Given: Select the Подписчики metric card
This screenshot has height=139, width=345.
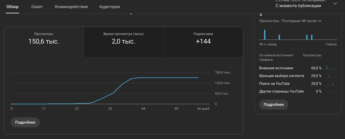Looking at the screenshot, I should coord(203,39).
